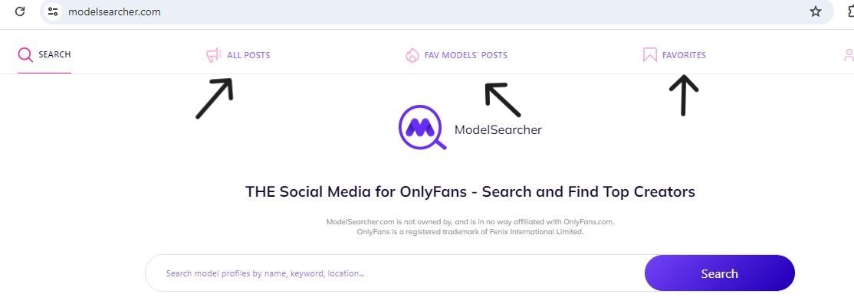The width and height of the screenshot is (854, 307).
Task: Click the heading about OnlyFans top creators
Action: [x=470, y=191]
